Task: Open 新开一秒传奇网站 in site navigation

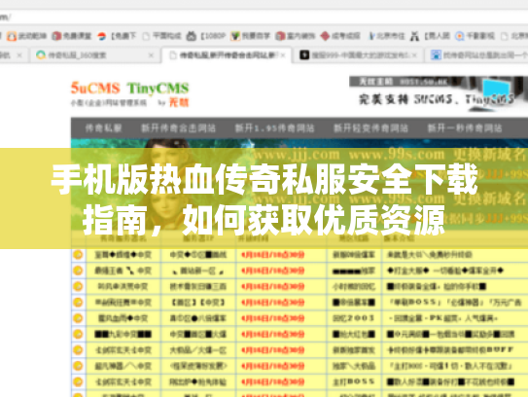Action: 465,128
